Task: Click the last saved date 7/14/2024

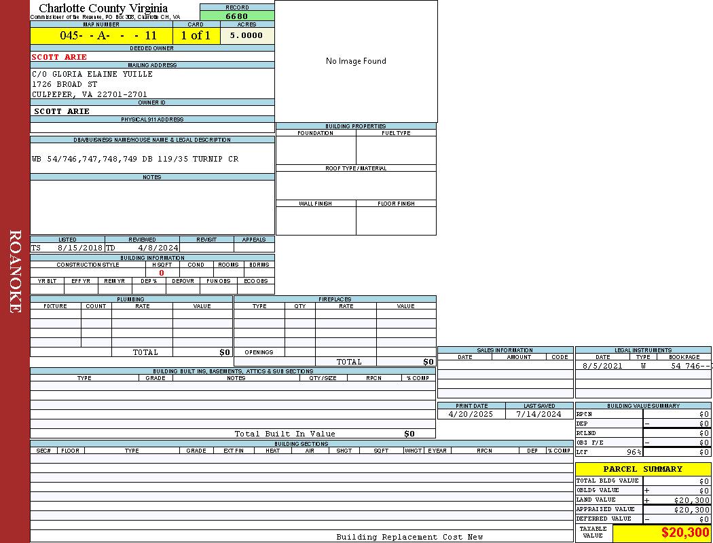Action: pyautogui.click(x=538, y=414)
